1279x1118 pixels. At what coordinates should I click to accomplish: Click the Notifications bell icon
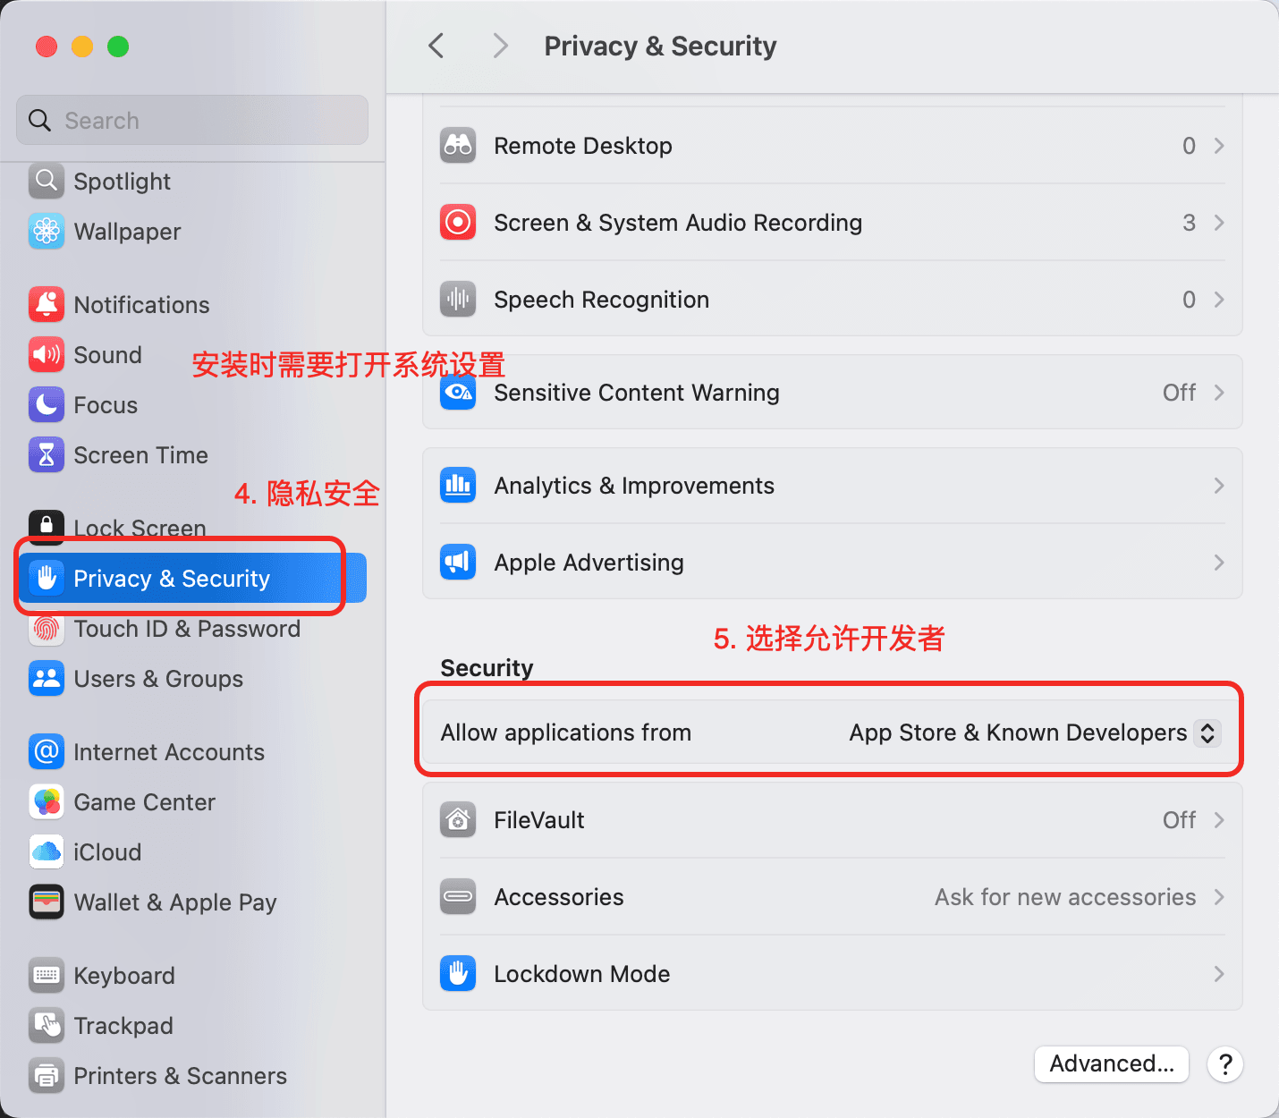point(46,304)
